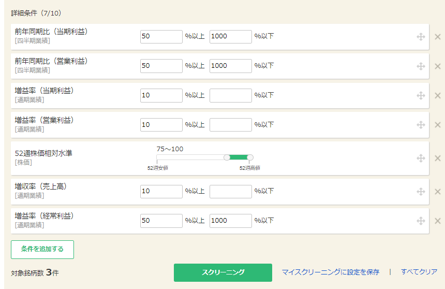The height and width of the screenshot is (289, 445).
Task: Remove the 52週株価相対水準 condition
Action: (x=437, y=158)
